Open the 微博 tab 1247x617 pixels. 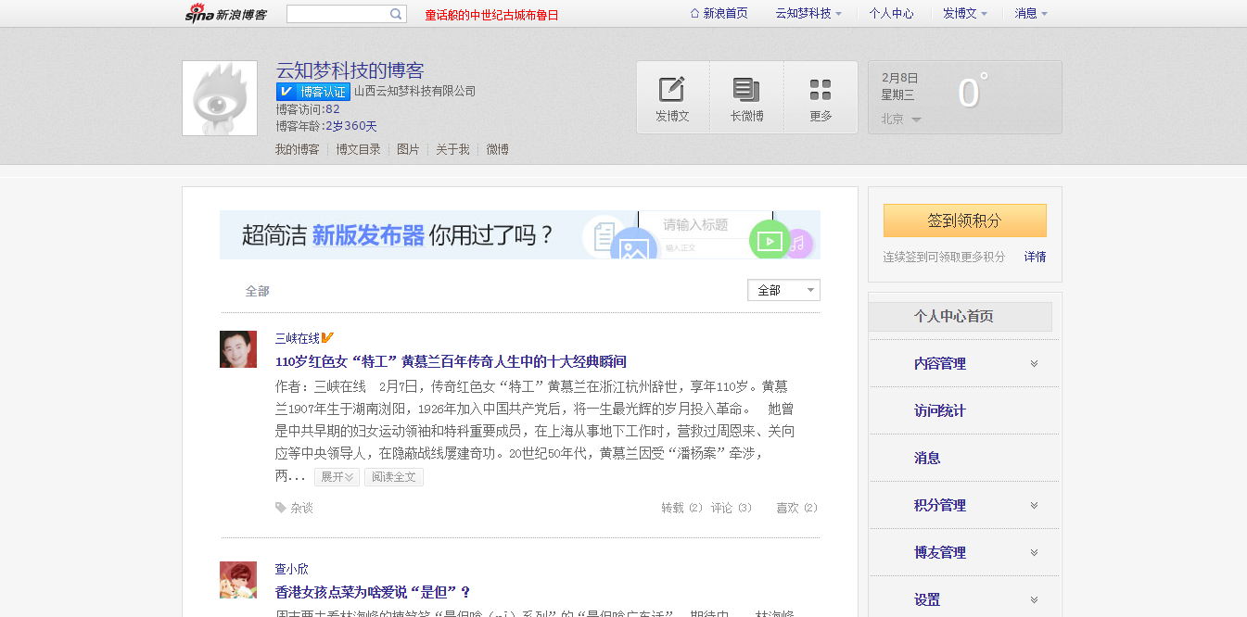pos(498,149)
